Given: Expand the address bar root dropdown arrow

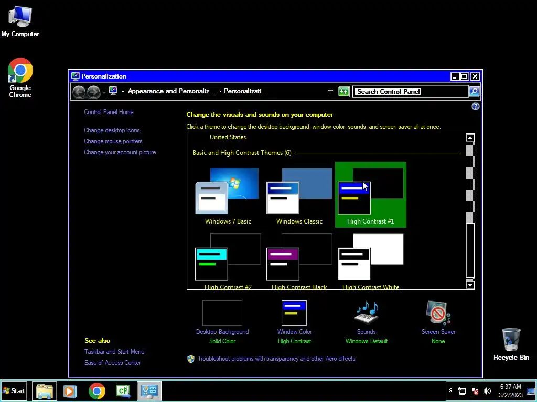Looking at the screenshot, I should tap(123, 91).
